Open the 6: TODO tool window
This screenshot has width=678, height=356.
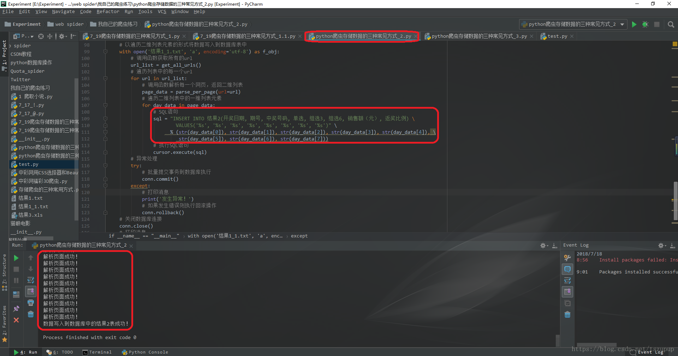[60, 352]
